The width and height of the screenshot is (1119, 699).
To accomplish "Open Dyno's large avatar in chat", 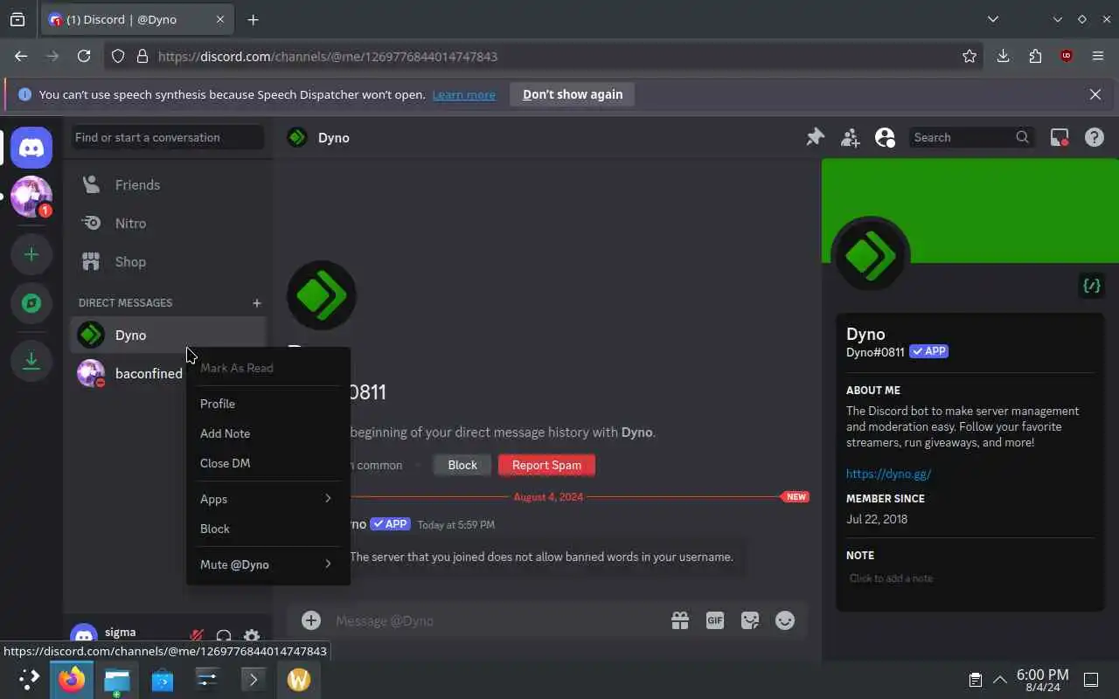I will click(322, 295).
